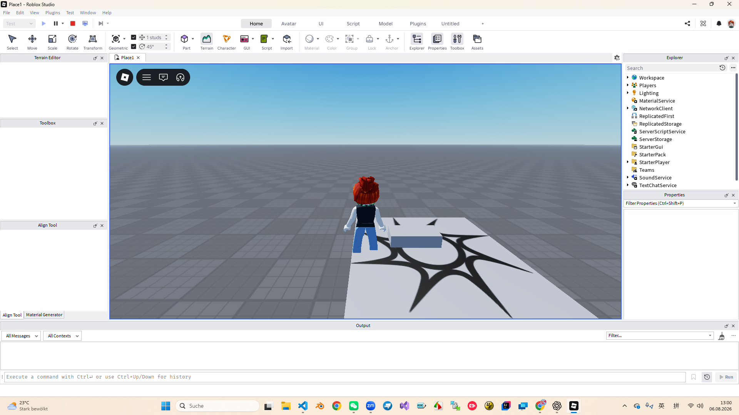Add a new ribbon tab with plus
Viewport: 739px width, 415px height.
click(x=483, y=23)
